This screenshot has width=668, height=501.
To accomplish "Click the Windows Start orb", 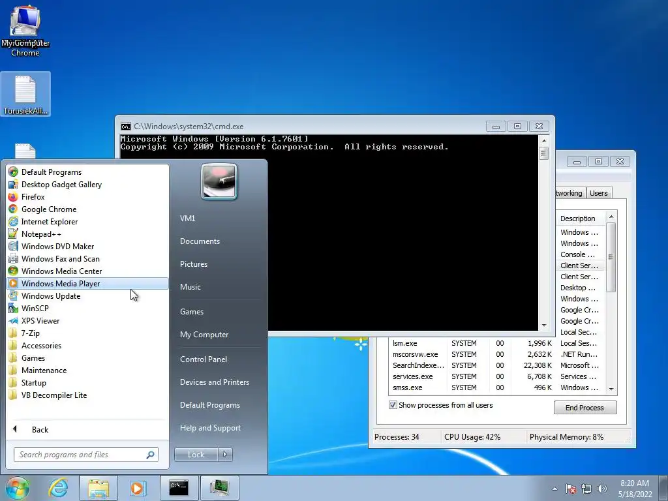I will [x=18, y=488].
